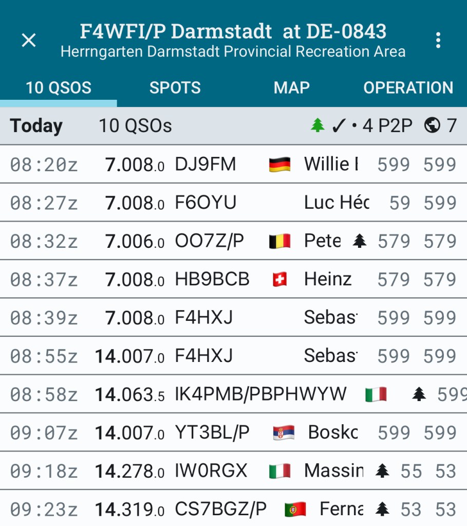Open the three-dot overflow menu
Viewport: 467px width, 526px height.
[438, 40]
